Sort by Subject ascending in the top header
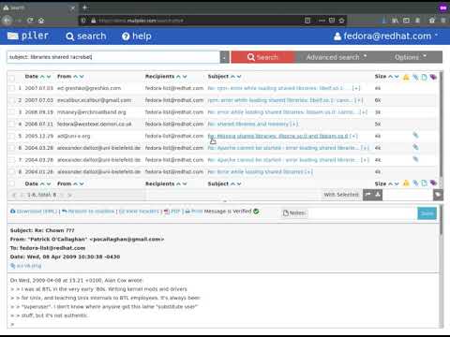450x337 pixels. click(x=232, y=77)
